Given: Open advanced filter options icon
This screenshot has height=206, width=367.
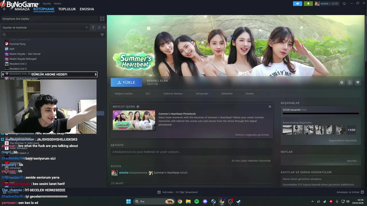Looking at the screenshot, I should click(102, 35).
